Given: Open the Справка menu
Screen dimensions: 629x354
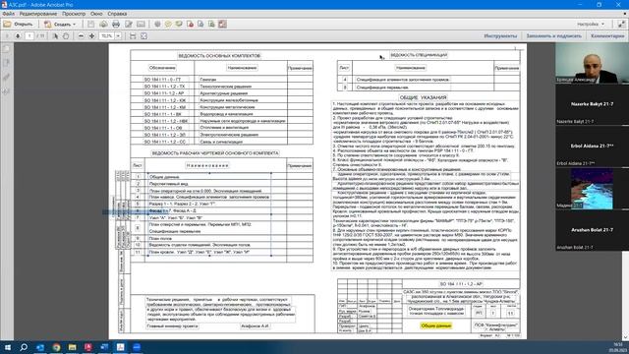Looking at the screenshot, I should point(117,14).
